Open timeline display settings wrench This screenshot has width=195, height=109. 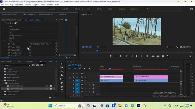click(x=89, y=68)
